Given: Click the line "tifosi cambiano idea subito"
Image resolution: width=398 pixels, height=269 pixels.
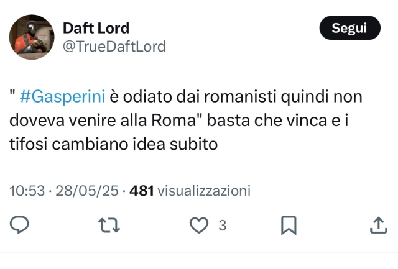Looking at the screenshot, I should [113, 144].
